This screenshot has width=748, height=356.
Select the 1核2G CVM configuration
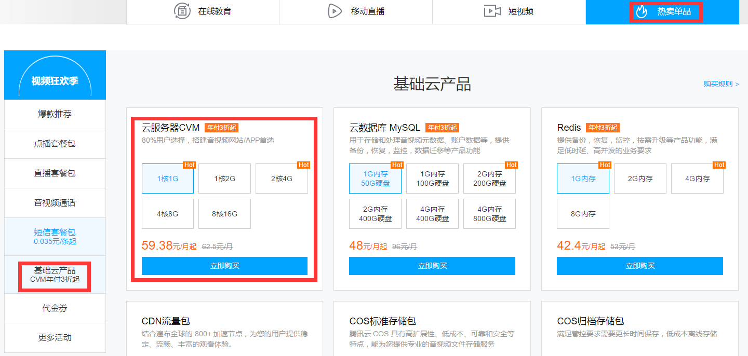(224, 178)
